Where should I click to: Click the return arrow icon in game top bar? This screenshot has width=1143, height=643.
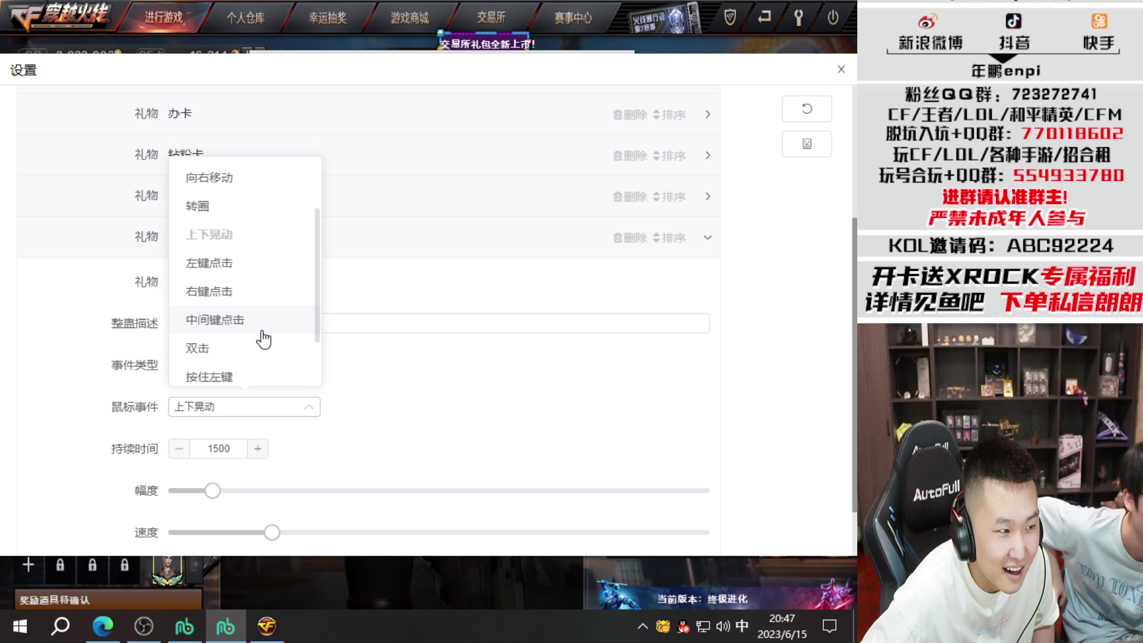764,17
